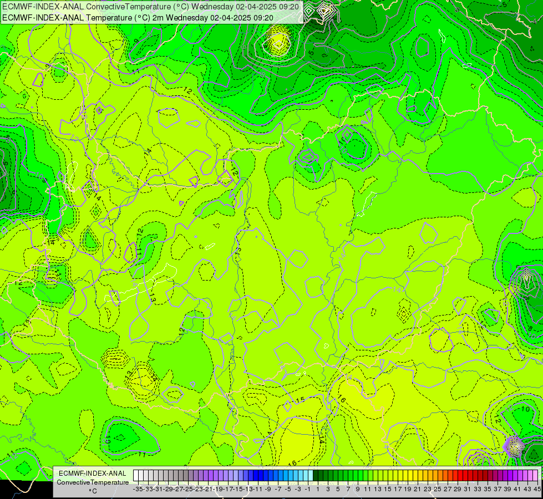This screenshot has width=543, height=499.
Task: Select the red legend swatch above 31
Action: tap(465, 475)
